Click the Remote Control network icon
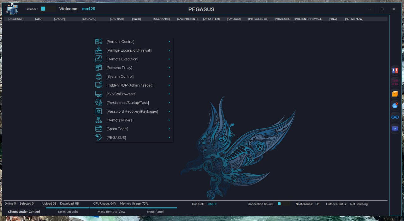 tap(99, 41)
